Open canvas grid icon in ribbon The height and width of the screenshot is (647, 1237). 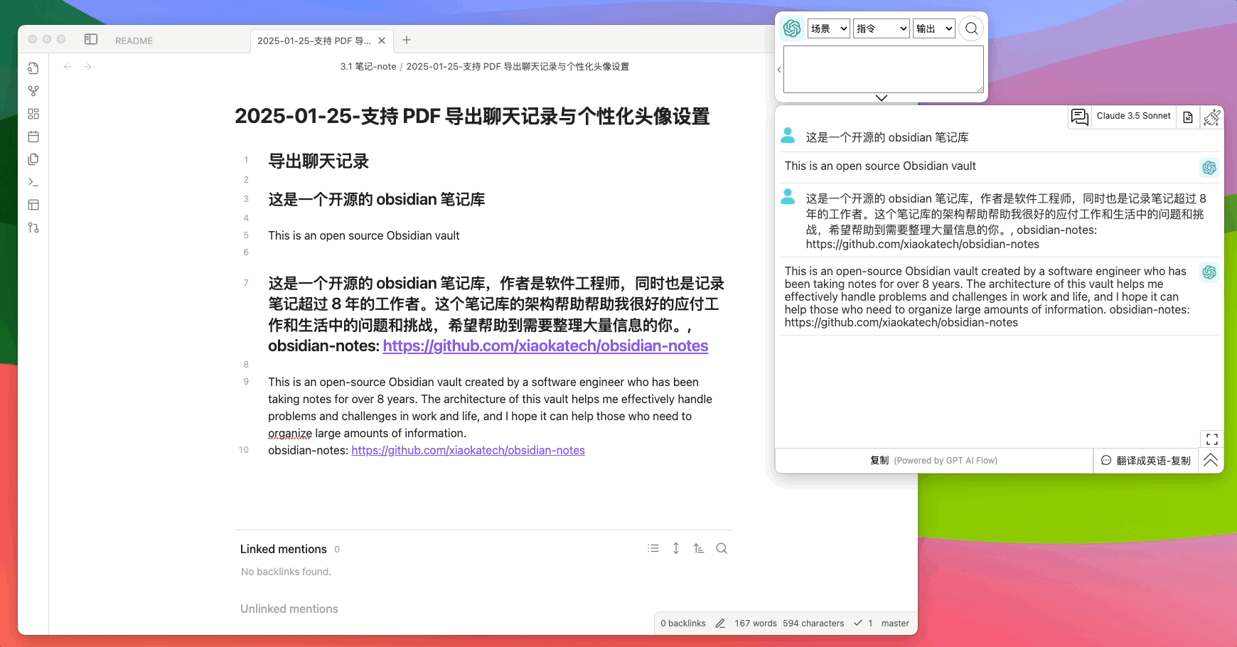tap(33, 114)
